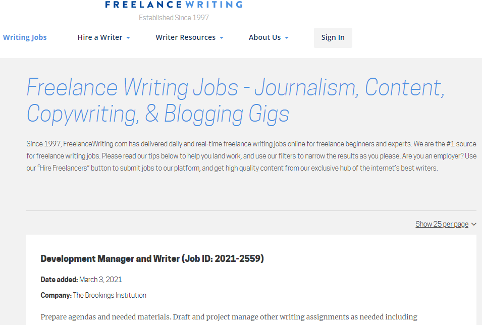Select the Writer Resources menu label
The height and width of the screenshot is (325, 482).
point(185,37)
